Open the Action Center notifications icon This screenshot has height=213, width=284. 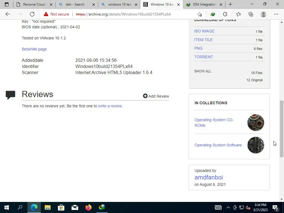coord(275,207)
